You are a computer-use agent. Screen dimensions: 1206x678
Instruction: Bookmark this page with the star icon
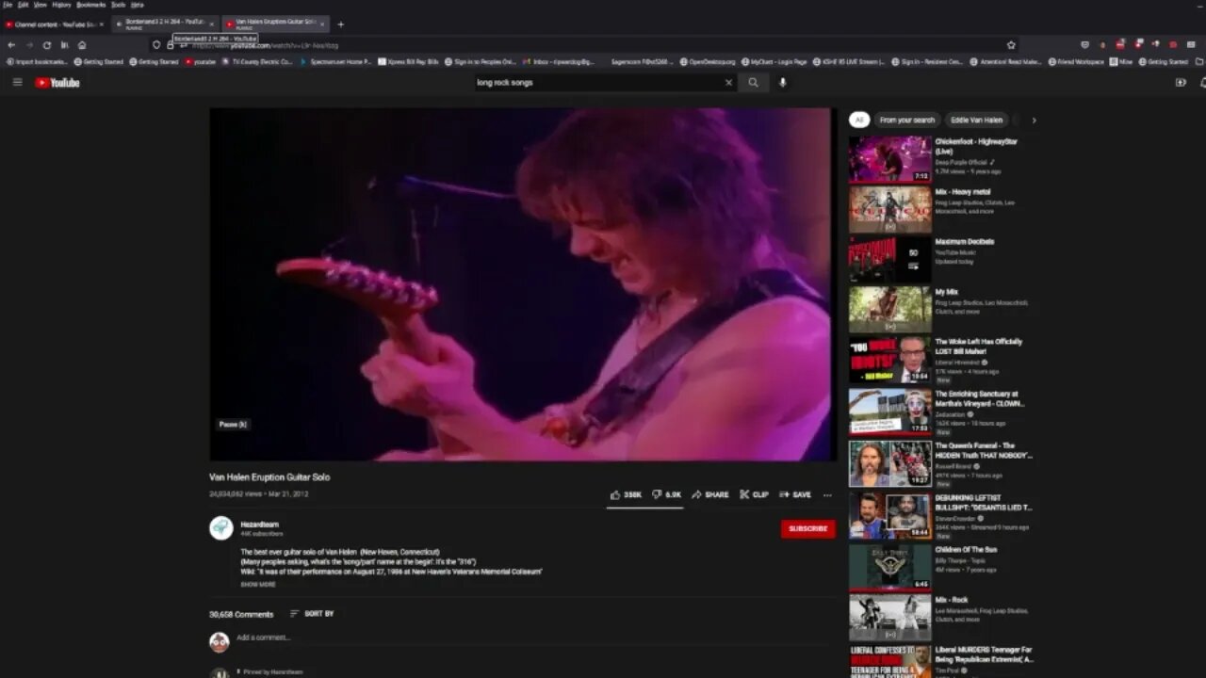[1011, 45]
